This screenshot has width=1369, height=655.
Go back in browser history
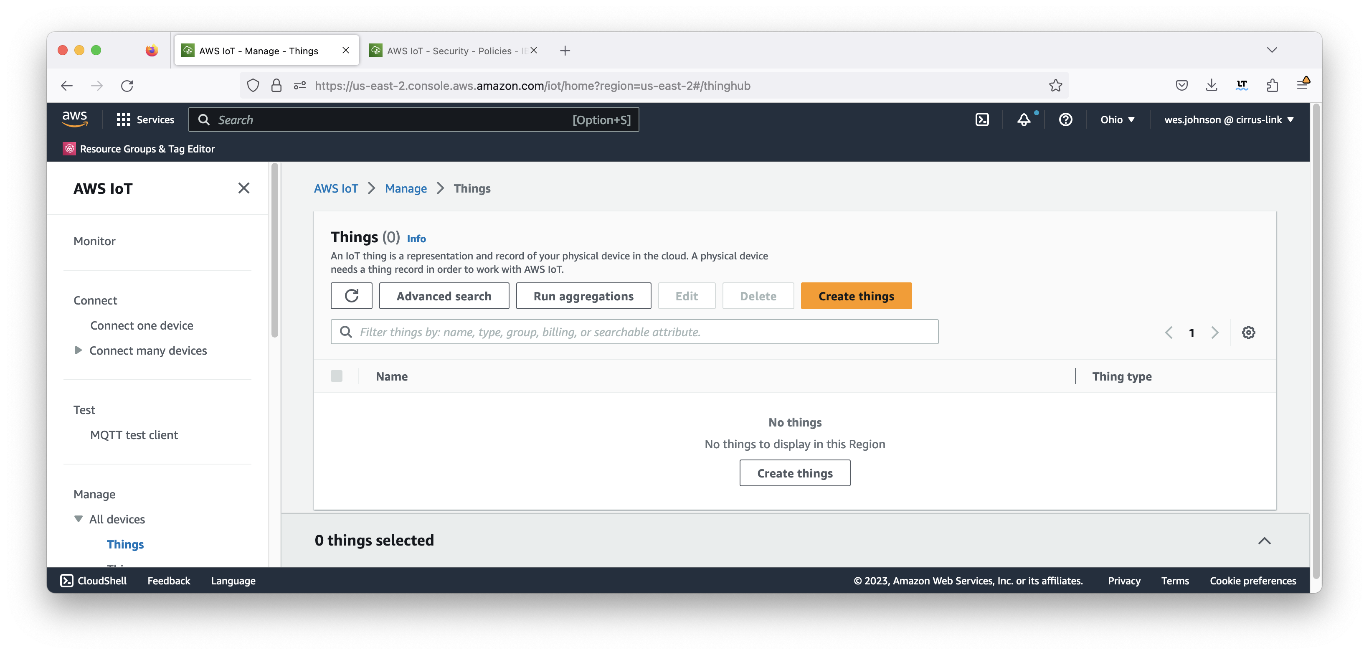66,86
